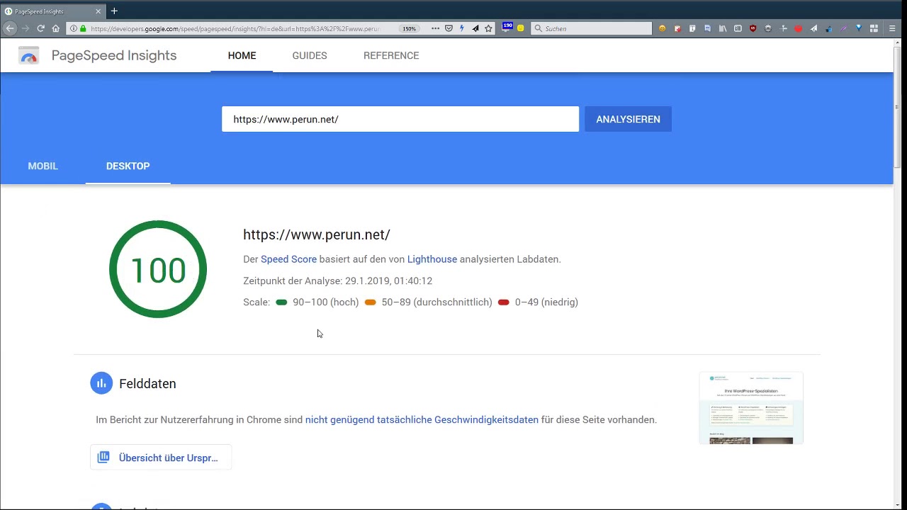Click the Felddaten bar chart icon
The width and height of the screenshot is (907, 510).
coord(101,383)
